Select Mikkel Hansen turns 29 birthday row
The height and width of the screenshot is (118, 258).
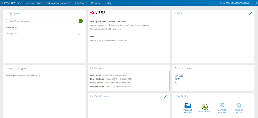tap(110, 83)
